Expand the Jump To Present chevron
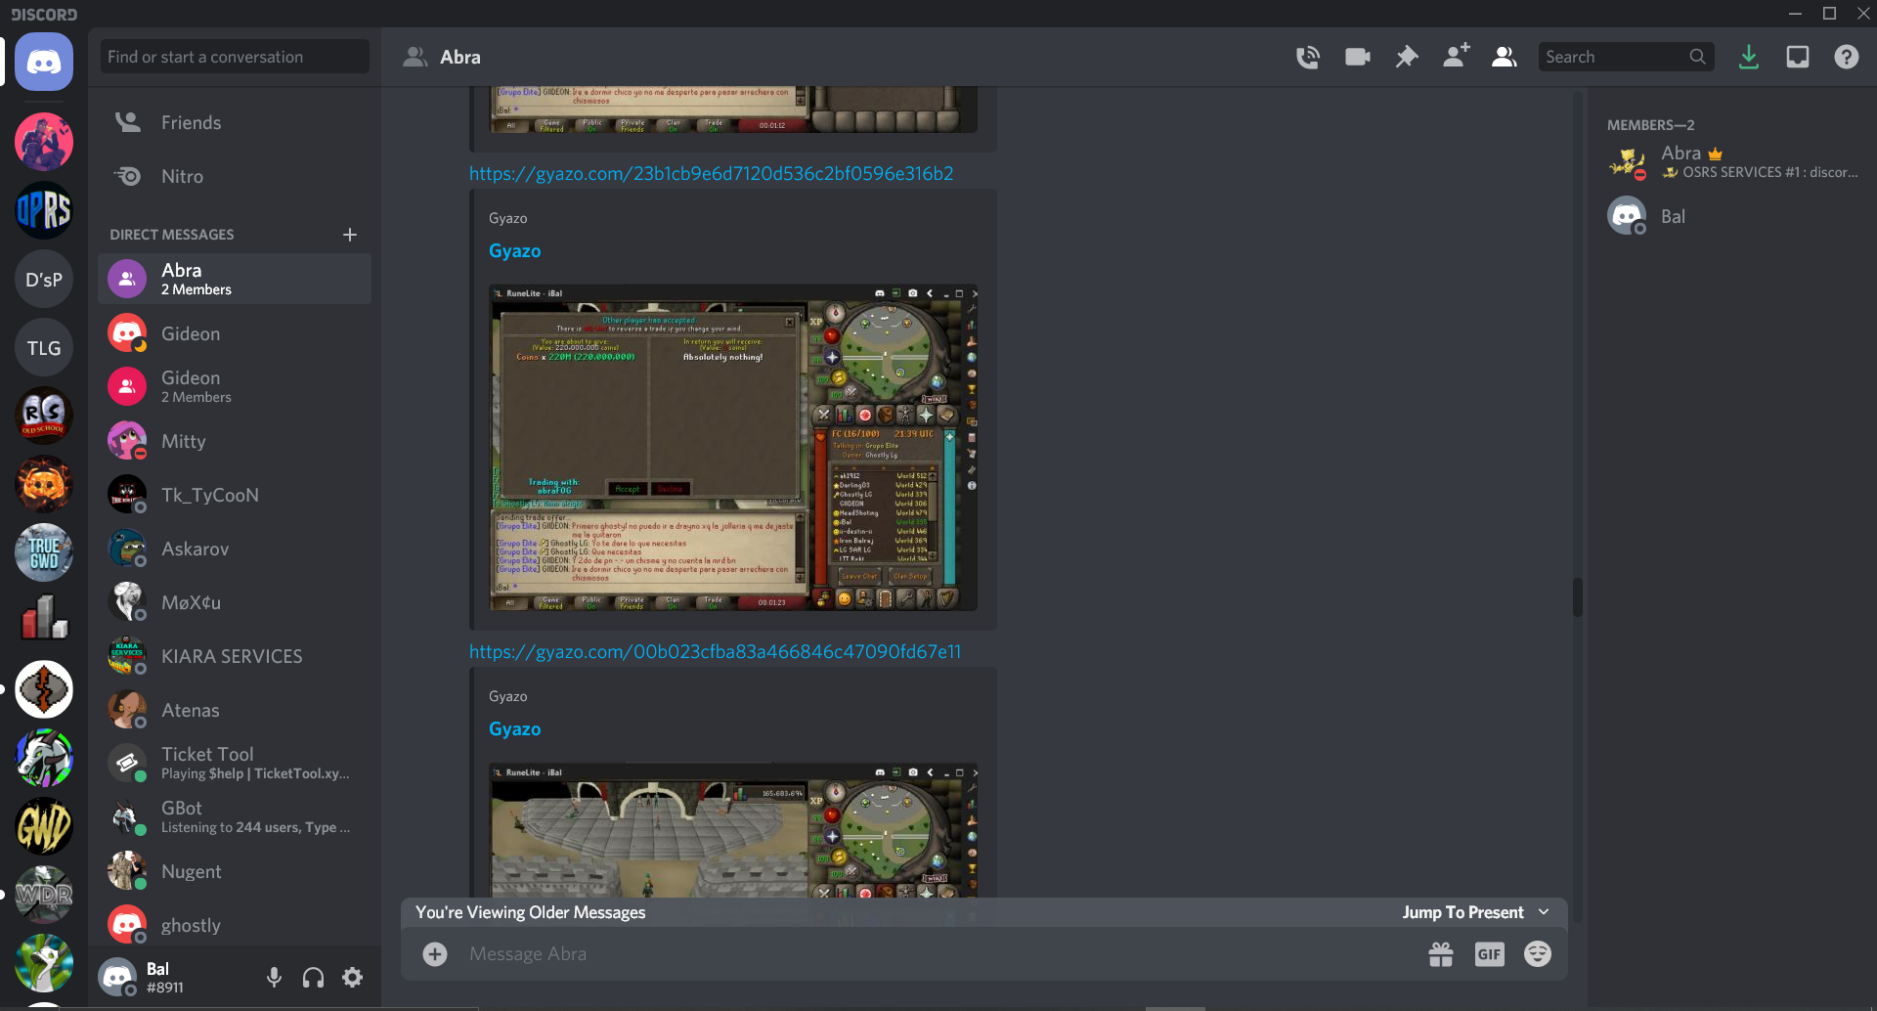Image resolution: width=1877 pixels, height=1011 pixels. [x=1544, y=912]
